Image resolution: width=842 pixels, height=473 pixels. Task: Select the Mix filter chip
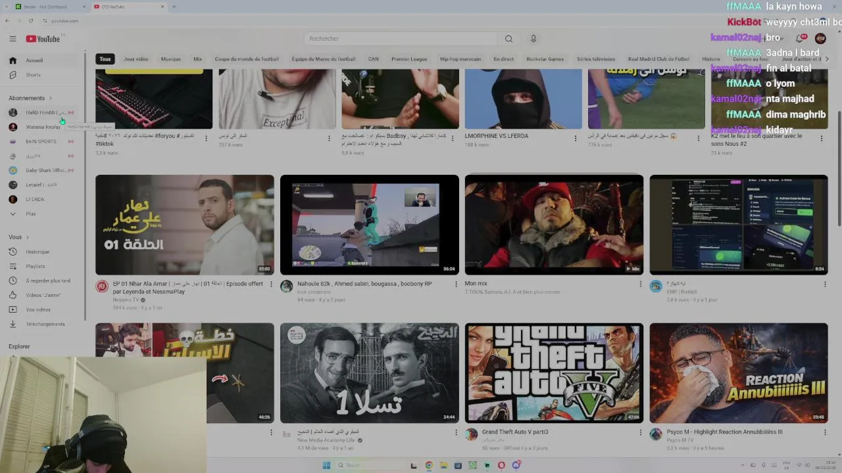coord(198,59)
